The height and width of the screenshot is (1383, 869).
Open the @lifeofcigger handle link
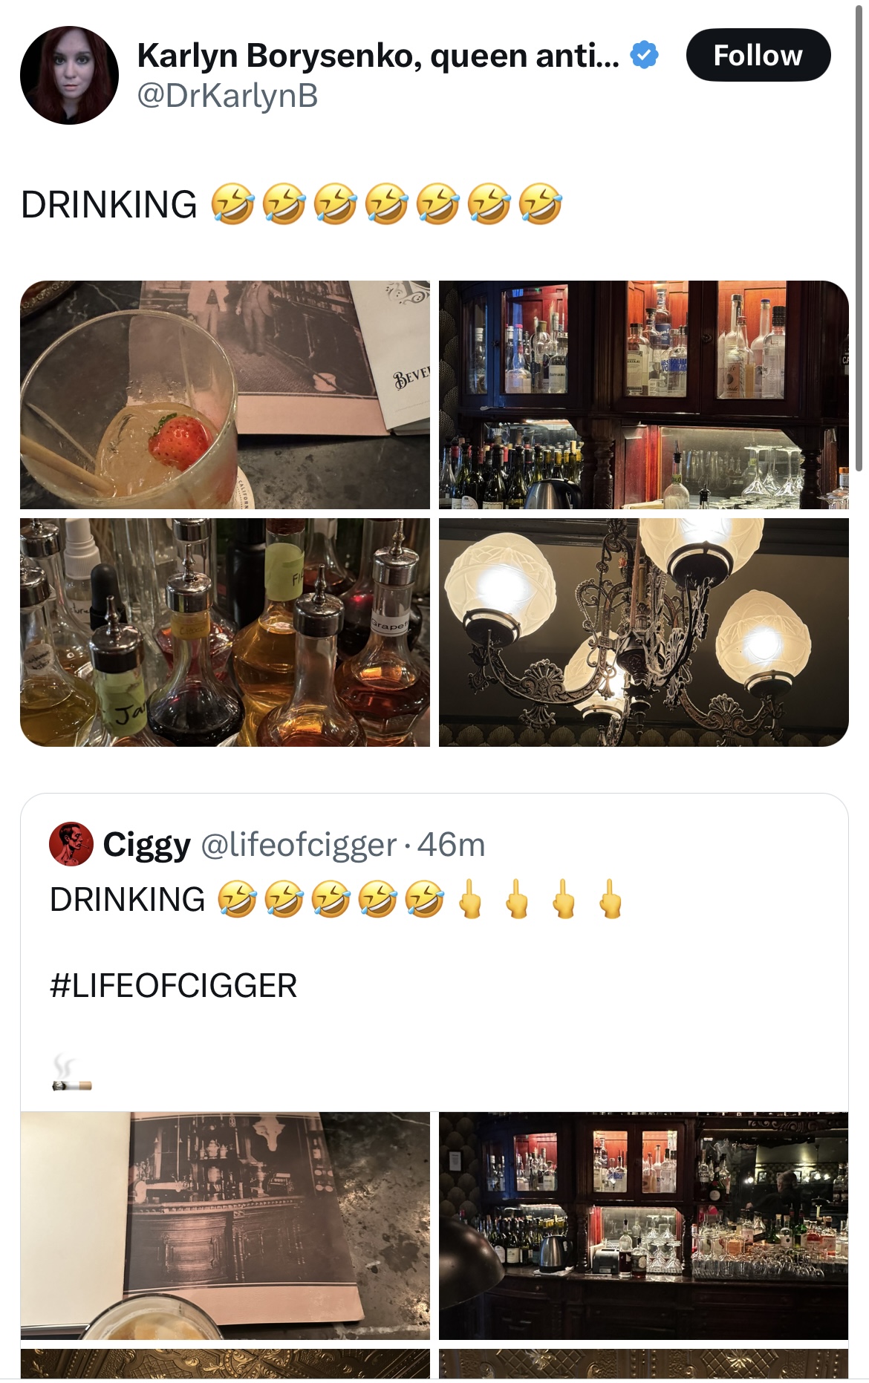tap(299, 844)
